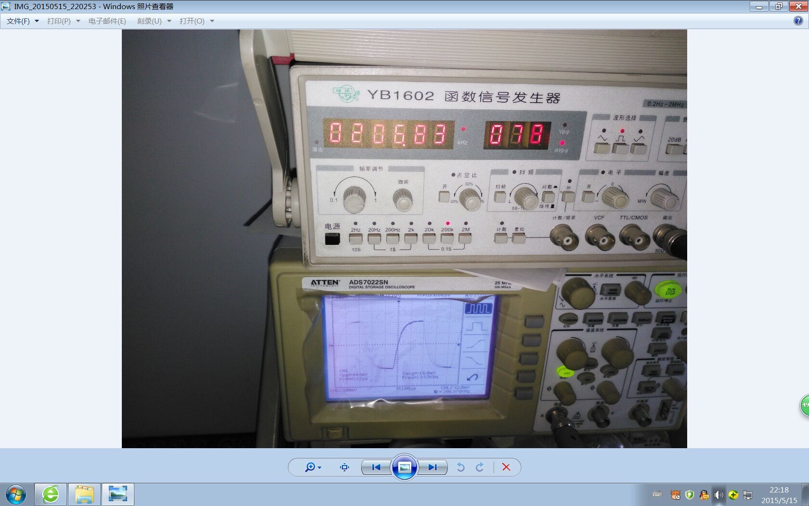Click the Show Desktop strip
The width and height of the screenshot is (809, 506).
(805, 494)
